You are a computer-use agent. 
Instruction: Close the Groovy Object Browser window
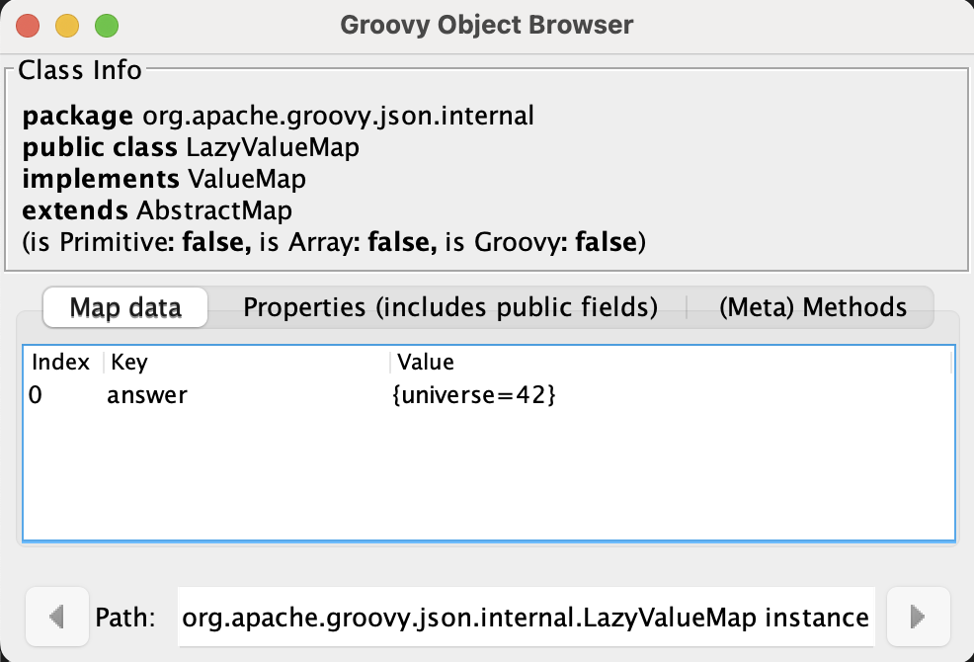(x=27, y=27)
